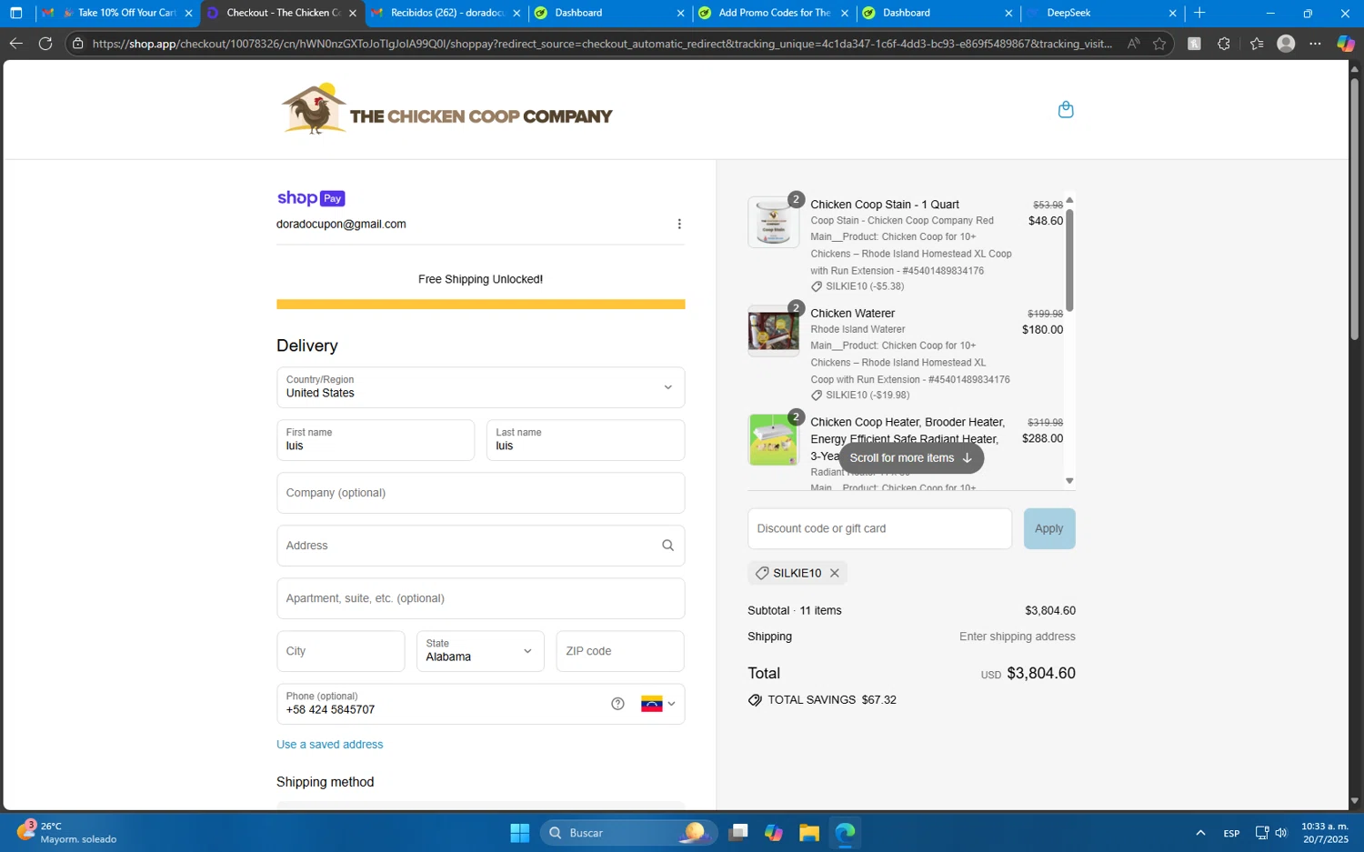Open File Explorer from the taskbar
This screenshot has width=1364, height=852.
(x=809, y=833)
